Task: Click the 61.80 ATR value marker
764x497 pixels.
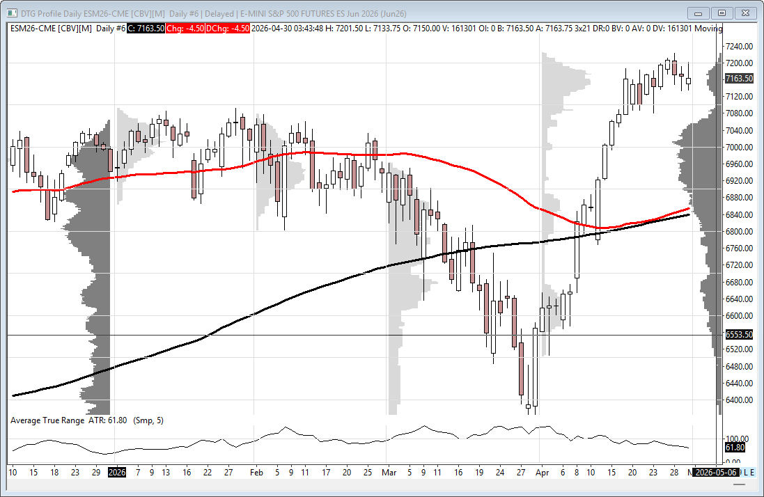Action: pos(735,448)
